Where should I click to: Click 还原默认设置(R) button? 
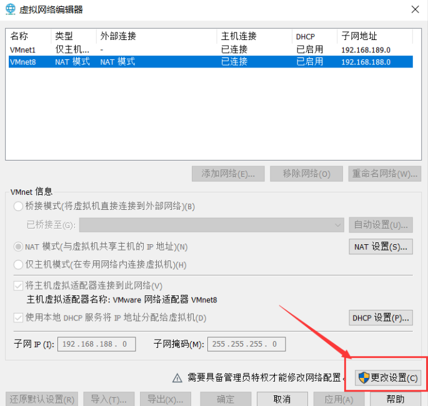pyautogui.click(x=42, y=399)
